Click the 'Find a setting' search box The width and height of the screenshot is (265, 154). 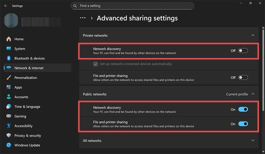point(132,6)
